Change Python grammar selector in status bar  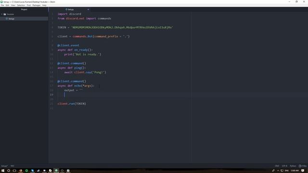[293, 166]
